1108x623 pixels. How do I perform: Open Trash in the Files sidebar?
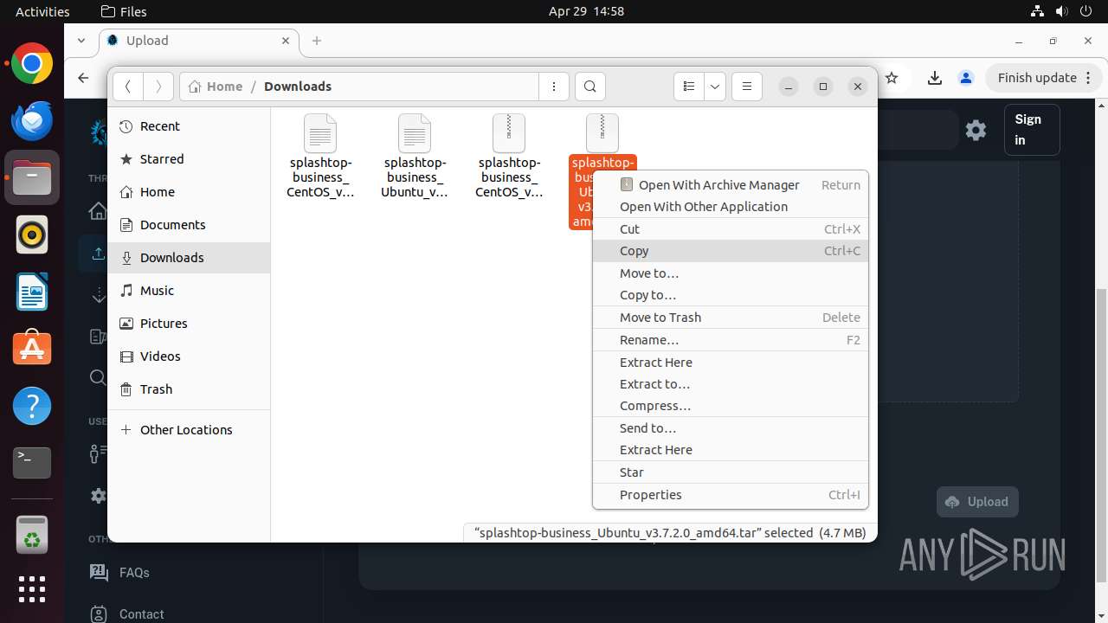coord(189,389)
